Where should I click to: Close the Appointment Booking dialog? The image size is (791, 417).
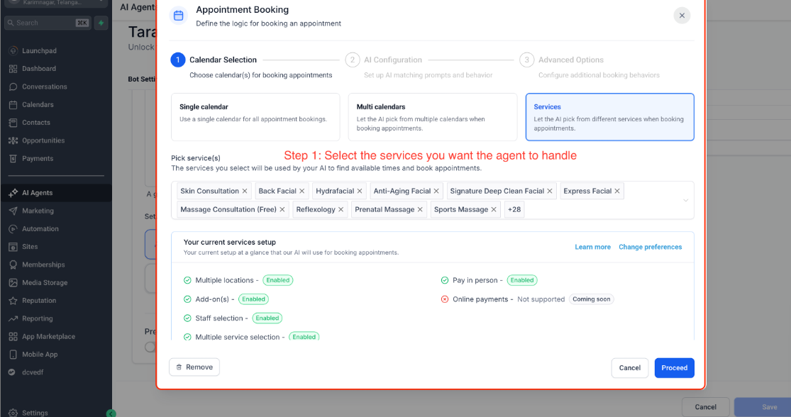click(682, 16)
